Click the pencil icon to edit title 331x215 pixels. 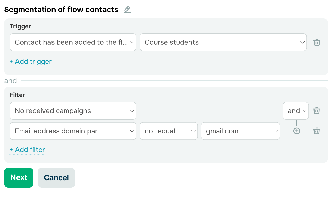click(x=127, y=10)
